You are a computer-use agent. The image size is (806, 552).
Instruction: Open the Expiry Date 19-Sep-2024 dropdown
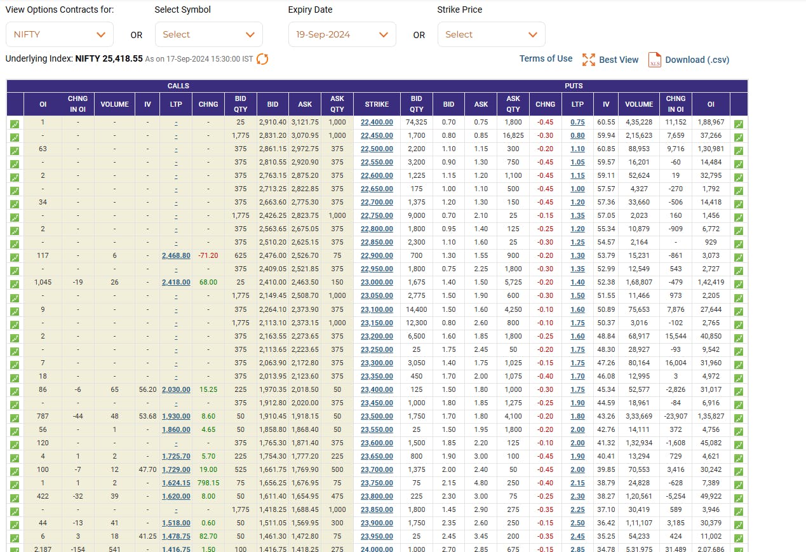click(342, 34)
